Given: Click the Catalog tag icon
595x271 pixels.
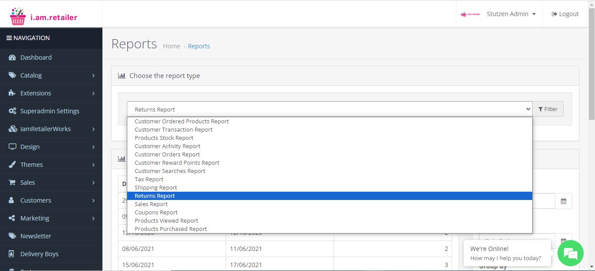Looking at the screenshot, I should (12, 75).
